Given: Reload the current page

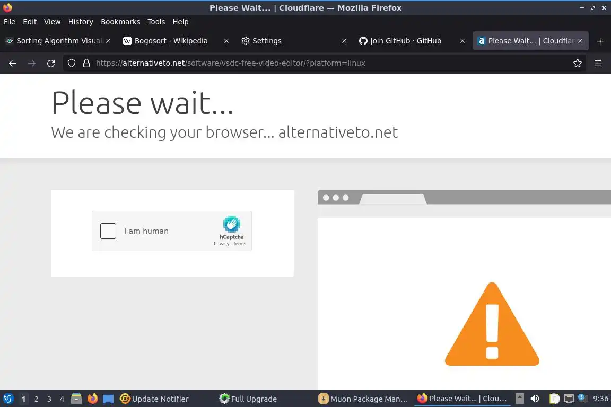Looking at the screenshot, I should coord(51,63).
